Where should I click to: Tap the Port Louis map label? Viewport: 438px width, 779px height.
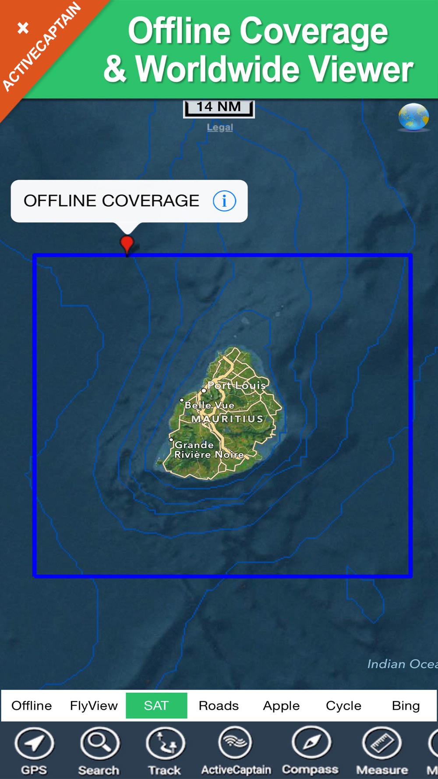(237, 386)
